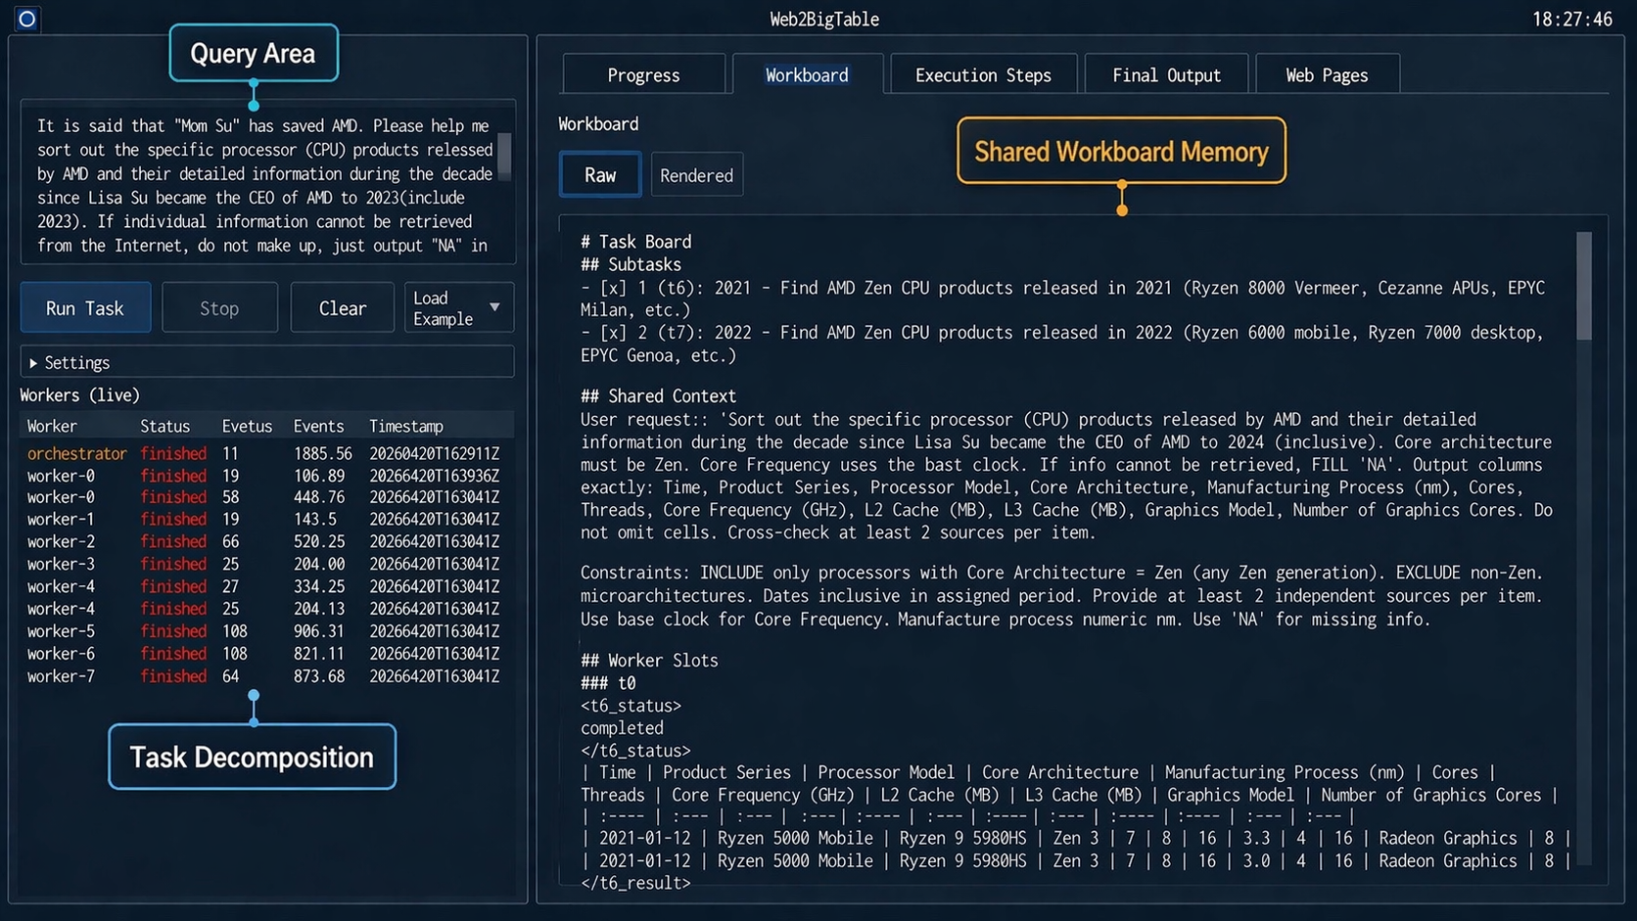This screenshot has height=921, width=1637.
Task: Click the 18:27:46 clock display
Action: 1572,20
